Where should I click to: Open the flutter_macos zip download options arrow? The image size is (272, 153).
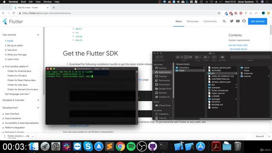33,136
